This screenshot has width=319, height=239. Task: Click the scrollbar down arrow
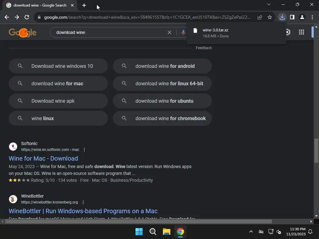point(316,216)
